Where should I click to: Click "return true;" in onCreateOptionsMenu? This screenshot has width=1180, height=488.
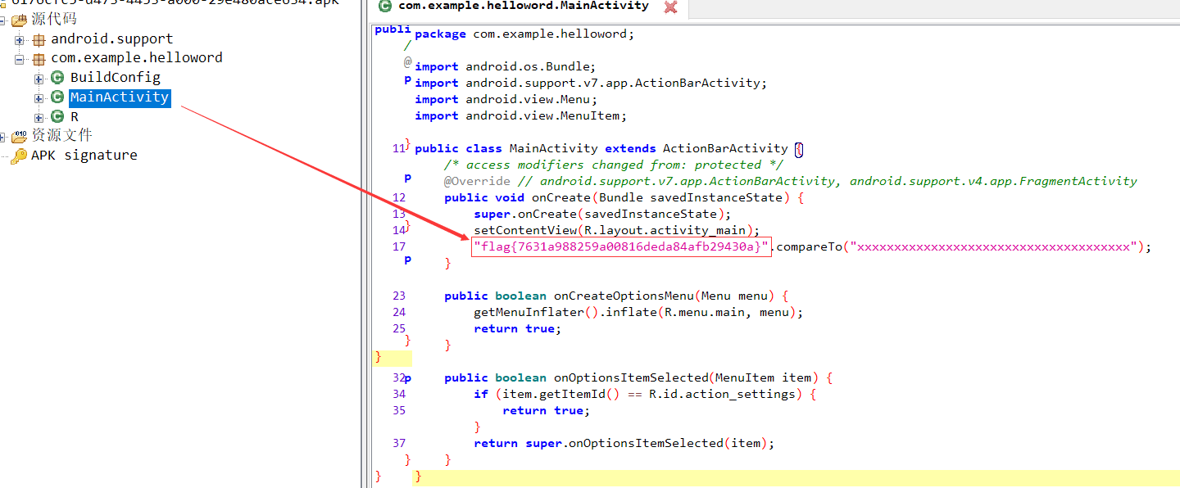pyautogui.click(x=518, y=328)
